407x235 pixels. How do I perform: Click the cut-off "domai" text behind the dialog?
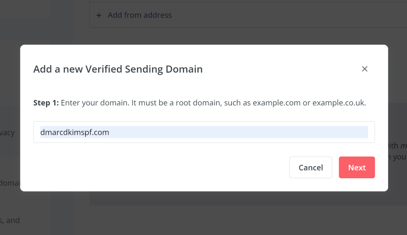tap(10, 183)
